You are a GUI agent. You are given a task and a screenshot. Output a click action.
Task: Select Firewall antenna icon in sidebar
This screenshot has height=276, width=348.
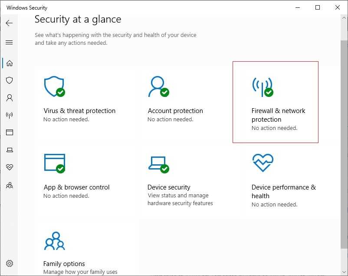pyautogui.click(x=9, y=115)
